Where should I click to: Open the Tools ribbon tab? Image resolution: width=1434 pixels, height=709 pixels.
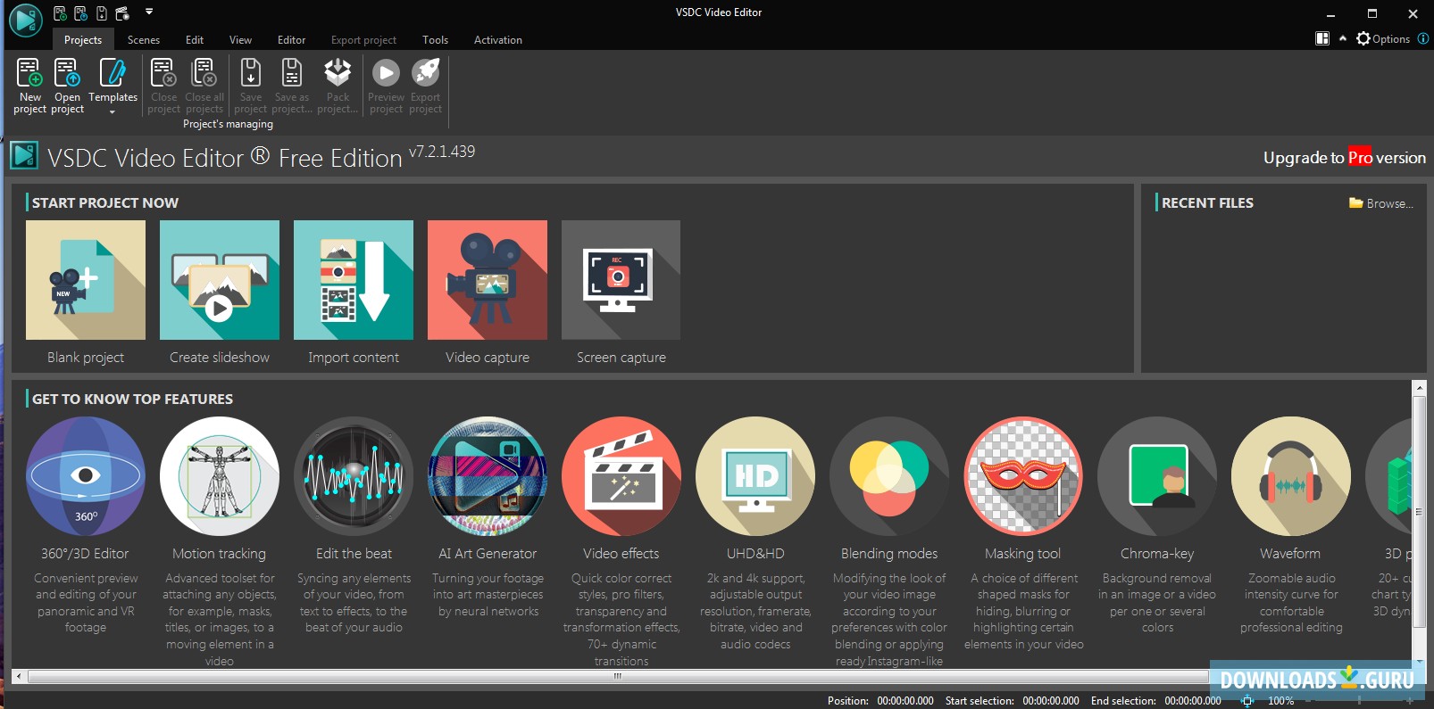[x=435, y=39]
